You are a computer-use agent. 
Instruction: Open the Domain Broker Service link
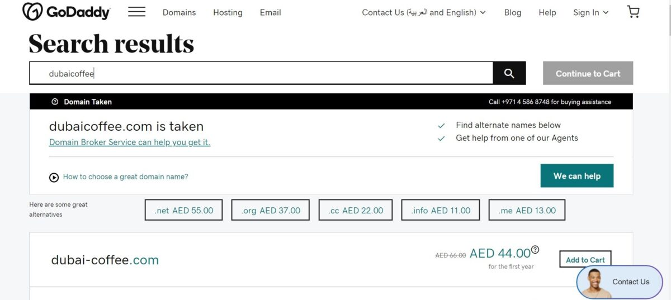click(x=129, y=142)
